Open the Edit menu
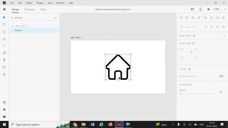The height and width of the screenshot is (128, 228). 20,3
